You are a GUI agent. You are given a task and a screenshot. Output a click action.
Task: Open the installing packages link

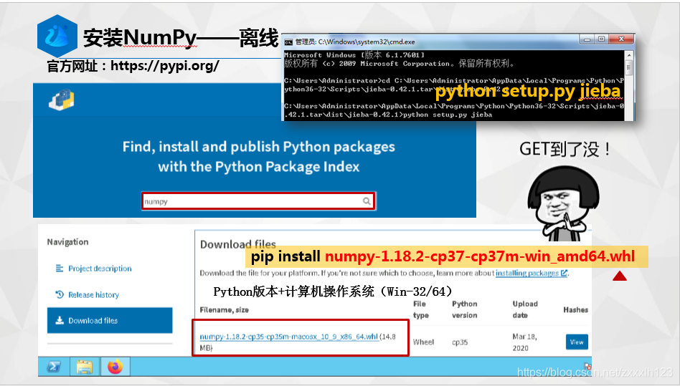(532, 273)
